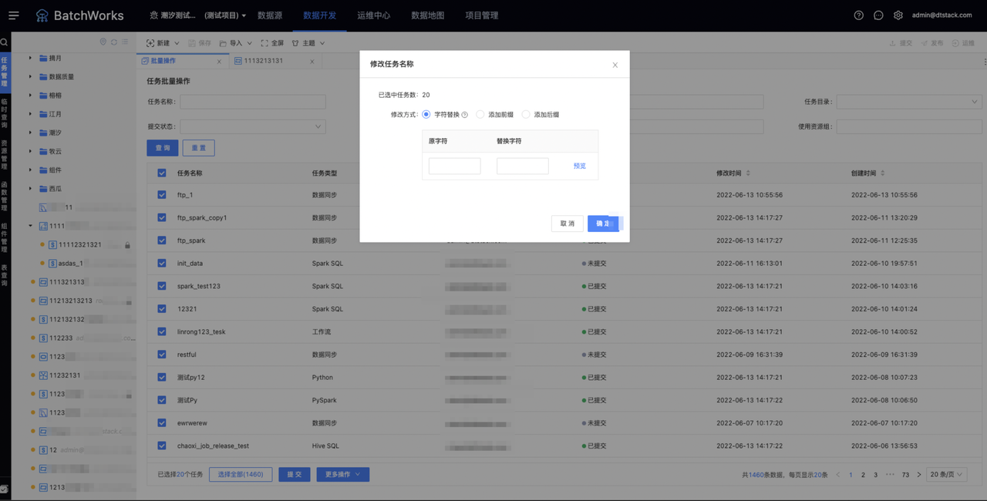
Task: Select the 添加前缀 radio option
Action: tap(480, 114)
